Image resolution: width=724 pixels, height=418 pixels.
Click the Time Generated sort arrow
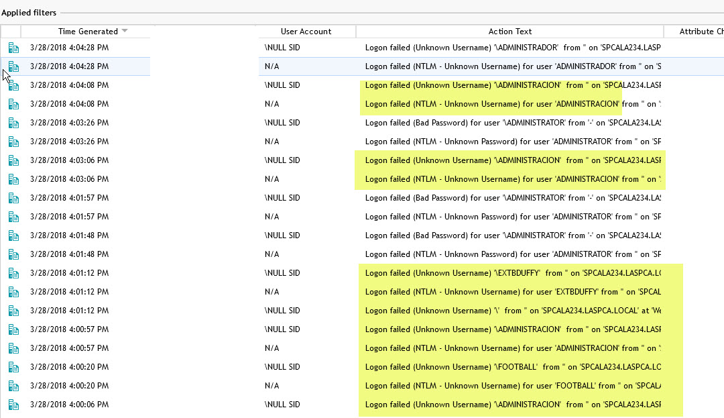point(125,31)
